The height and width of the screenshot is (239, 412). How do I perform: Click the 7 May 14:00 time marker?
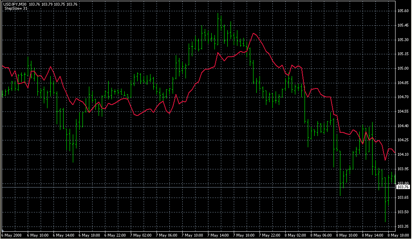219,235
